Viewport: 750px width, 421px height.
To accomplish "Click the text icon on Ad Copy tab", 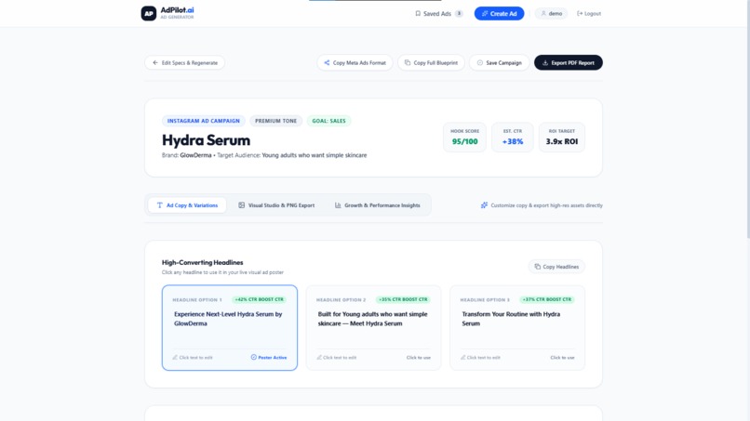I will (160, 205).
